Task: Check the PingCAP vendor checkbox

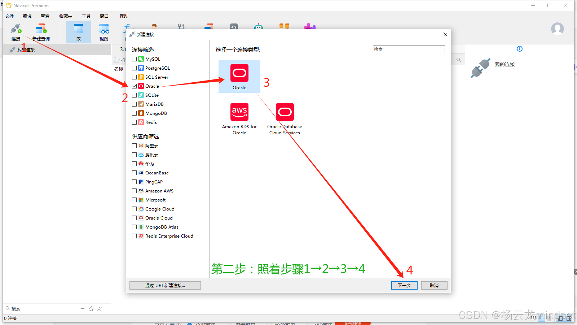Action: 134,182
